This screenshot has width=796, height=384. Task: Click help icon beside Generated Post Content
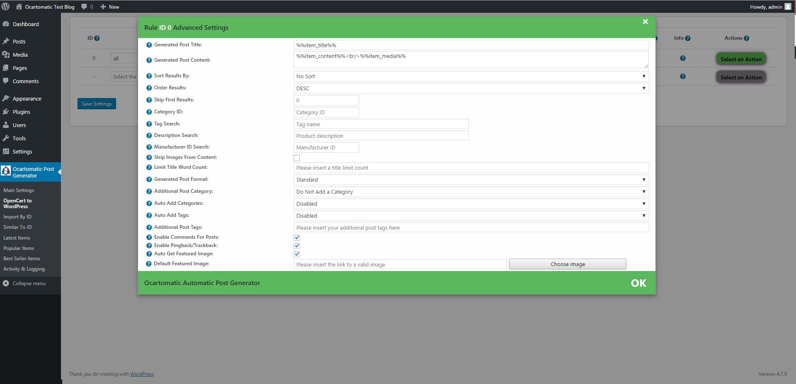149,60
